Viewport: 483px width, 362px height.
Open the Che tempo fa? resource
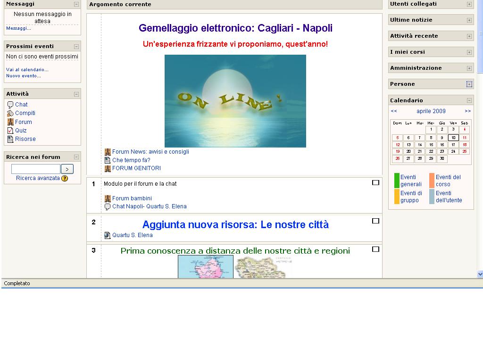point(131,160)
